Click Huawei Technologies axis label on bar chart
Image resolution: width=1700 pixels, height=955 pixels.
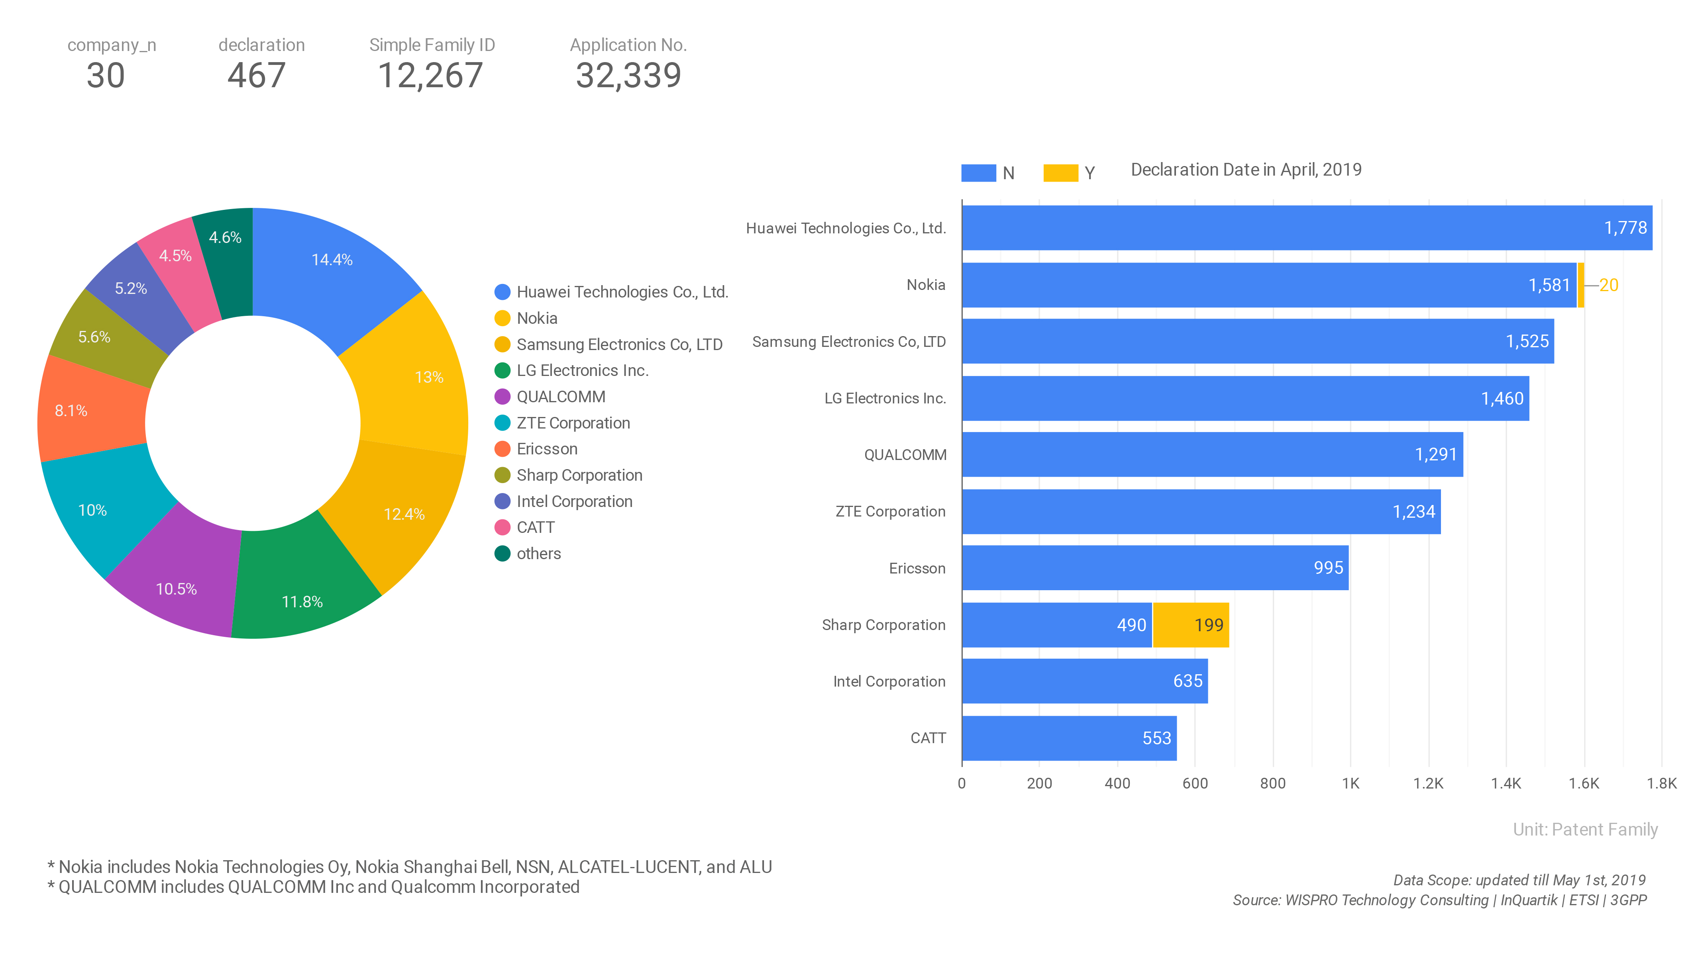pos(846,228)
